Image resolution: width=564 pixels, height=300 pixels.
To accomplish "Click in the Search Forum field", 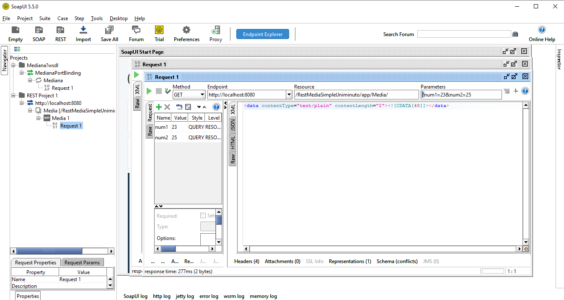I will (464, 34).
